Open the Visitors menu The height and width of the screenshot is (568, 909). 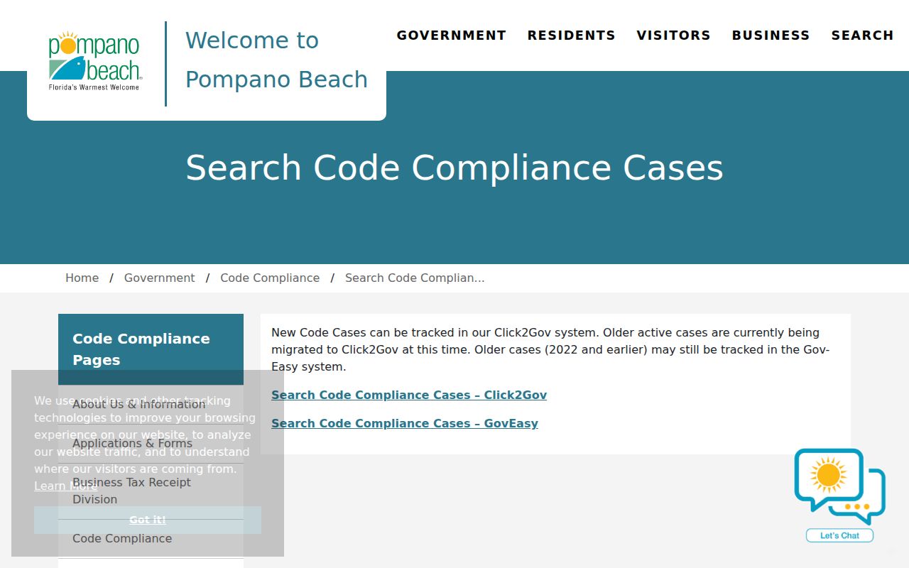pyautogui.click(x=673, y=35)
